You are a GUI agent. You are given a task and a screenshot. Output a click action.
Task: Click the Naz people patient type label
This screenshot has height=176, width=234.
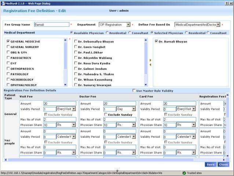pos(10,142)
